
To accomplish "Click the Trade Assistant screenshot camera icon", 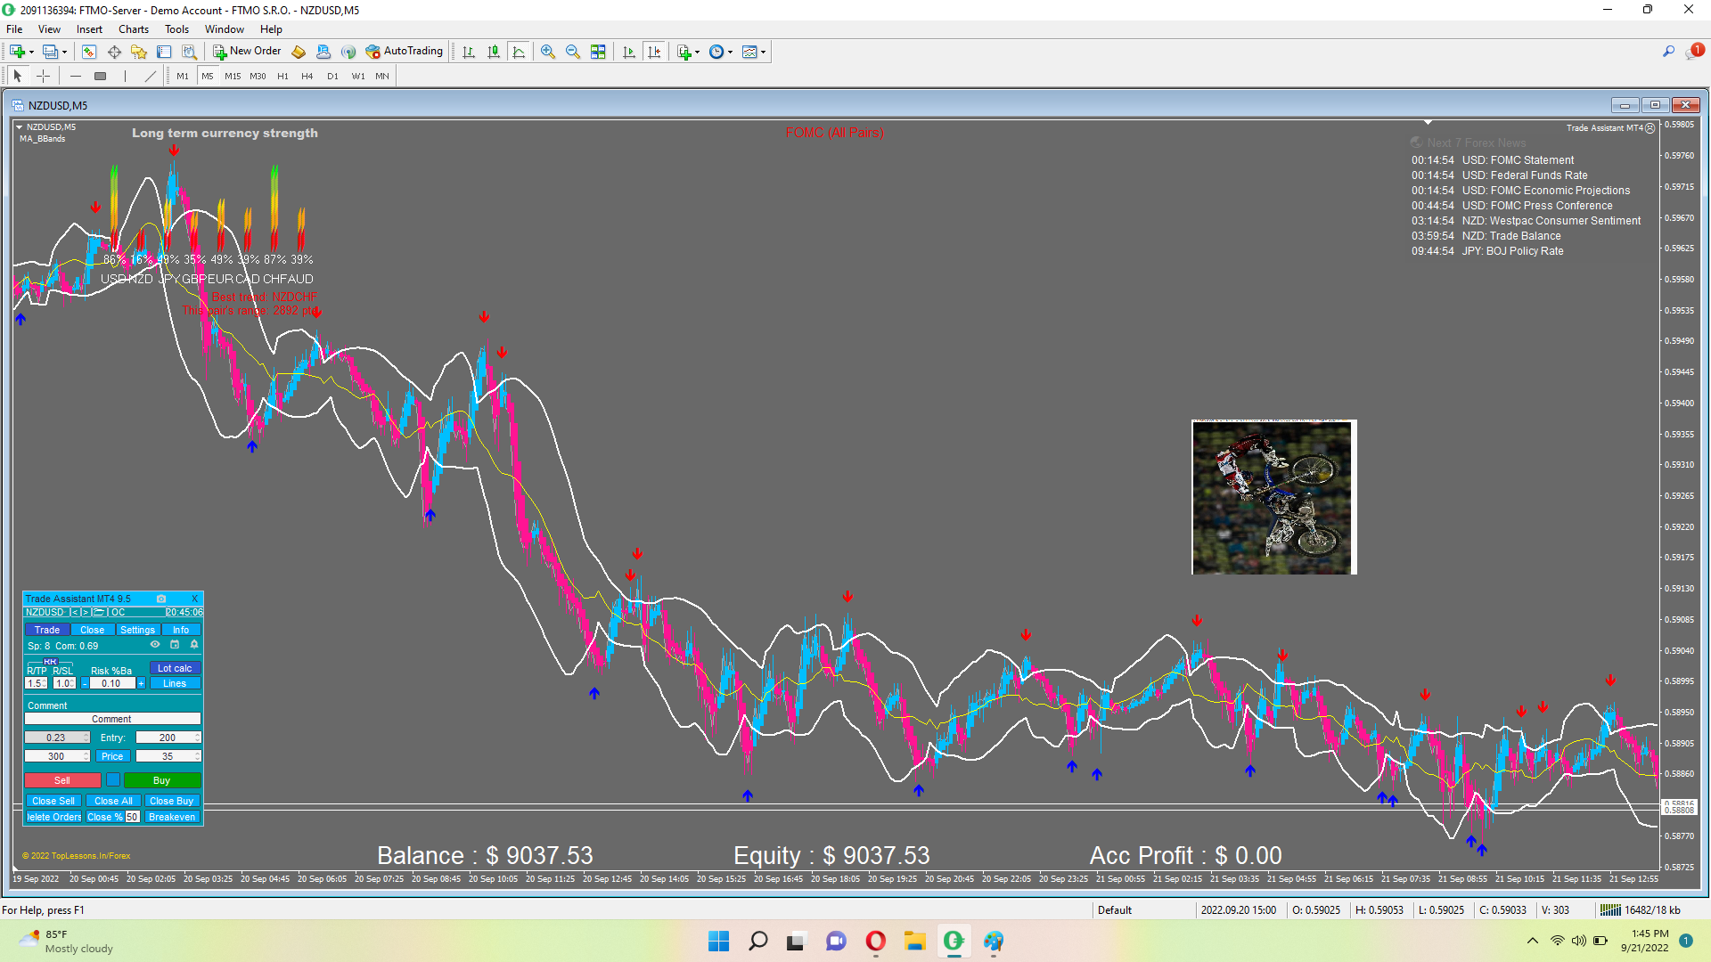I will pyautogui.click(x=161, y=599).
